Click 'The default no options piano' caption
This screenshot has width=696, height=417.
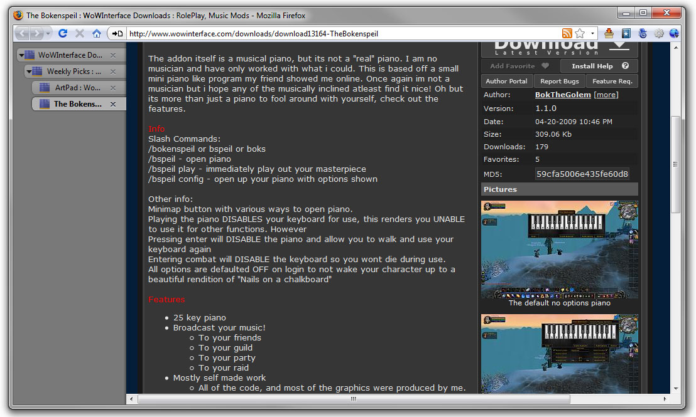pos(559,303)
